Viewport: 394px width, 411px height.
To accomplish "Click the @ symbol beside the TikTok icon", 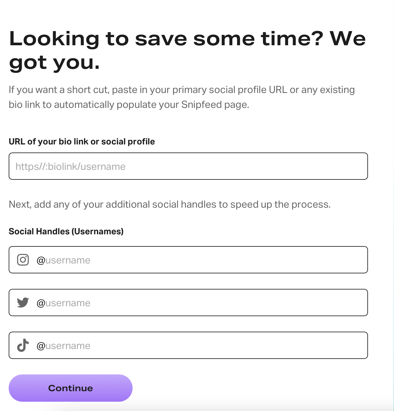I will coord(41,346).
